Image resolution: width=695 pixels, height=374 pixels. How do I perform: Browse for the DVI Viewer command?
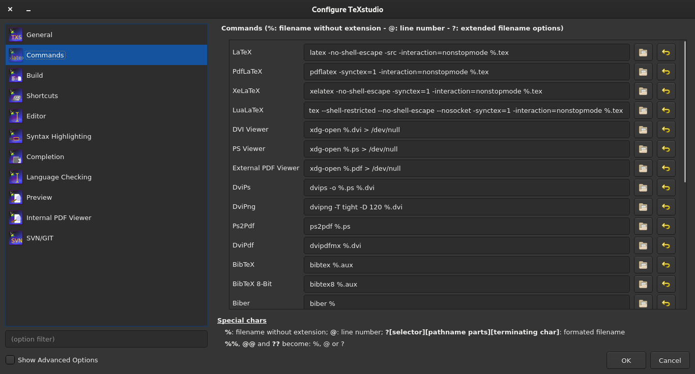[x=643, y=130]
